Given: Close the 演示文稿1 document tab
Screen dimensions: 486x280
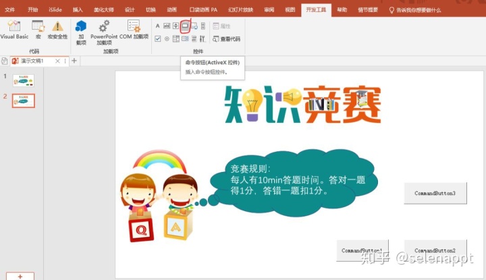Looking at the screenshot, I should pos(57,61).
